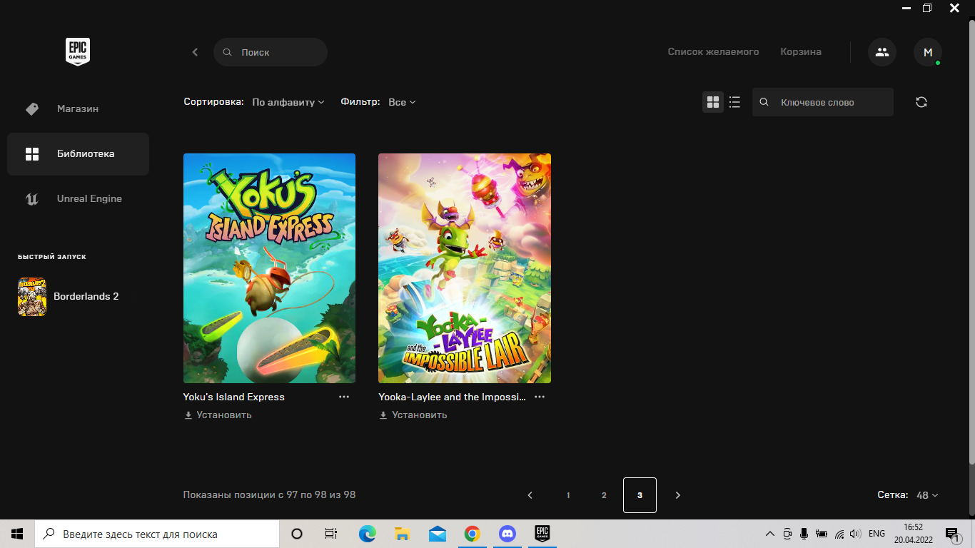Go back with the arrow beside search
Viewport: 975px width, 548px height.
pyautogui.click(x=195, y=52)
